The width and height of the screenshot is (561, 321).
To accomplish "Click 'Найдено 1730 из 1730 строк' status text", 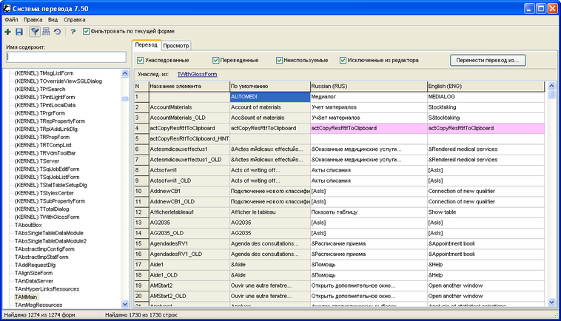I will pyautogui.click(x=141, y=315).
